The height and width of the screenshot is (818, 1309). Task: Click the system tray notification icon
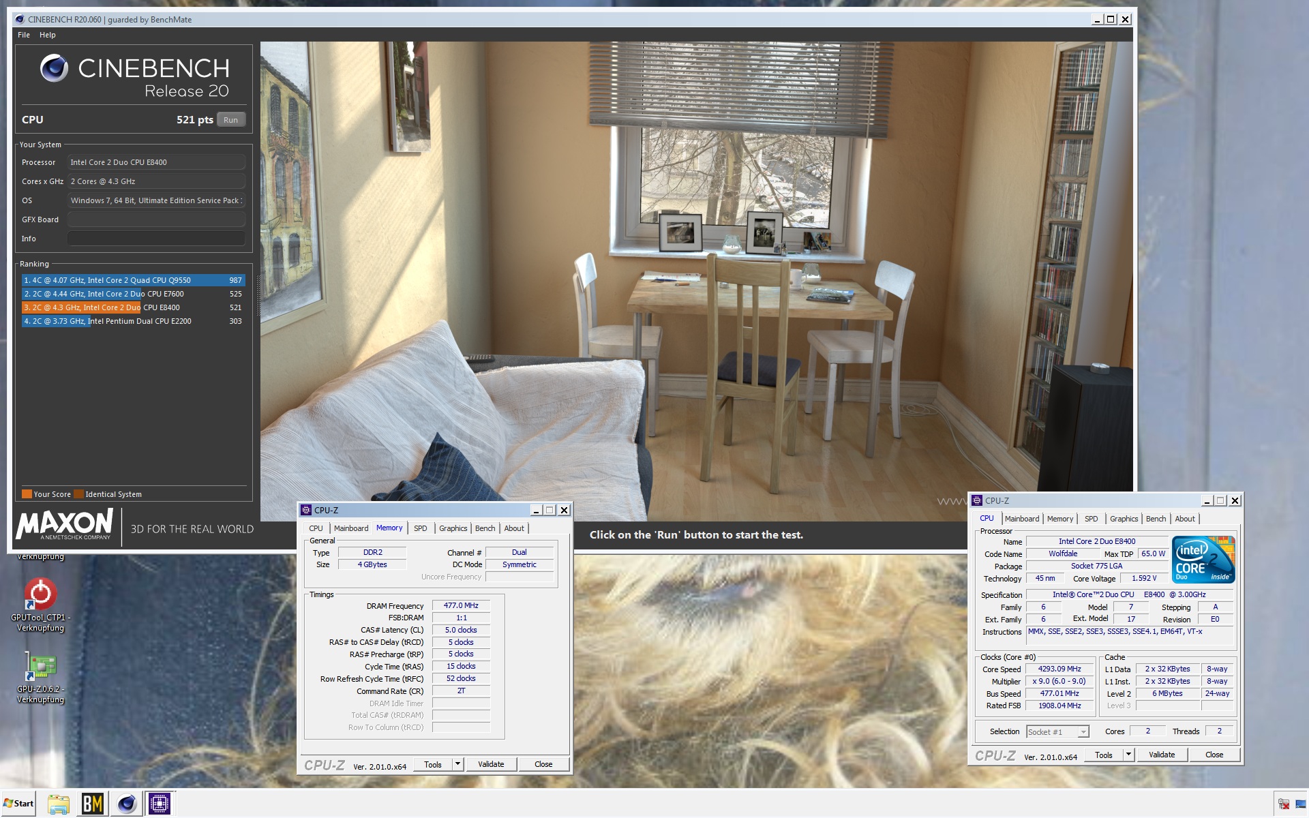pyautogui.click(x=1284, y=804)
